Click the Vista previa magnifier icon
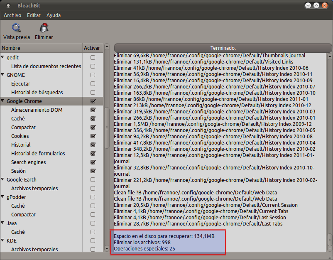This screenshot has height=260, width=333. 16,28
